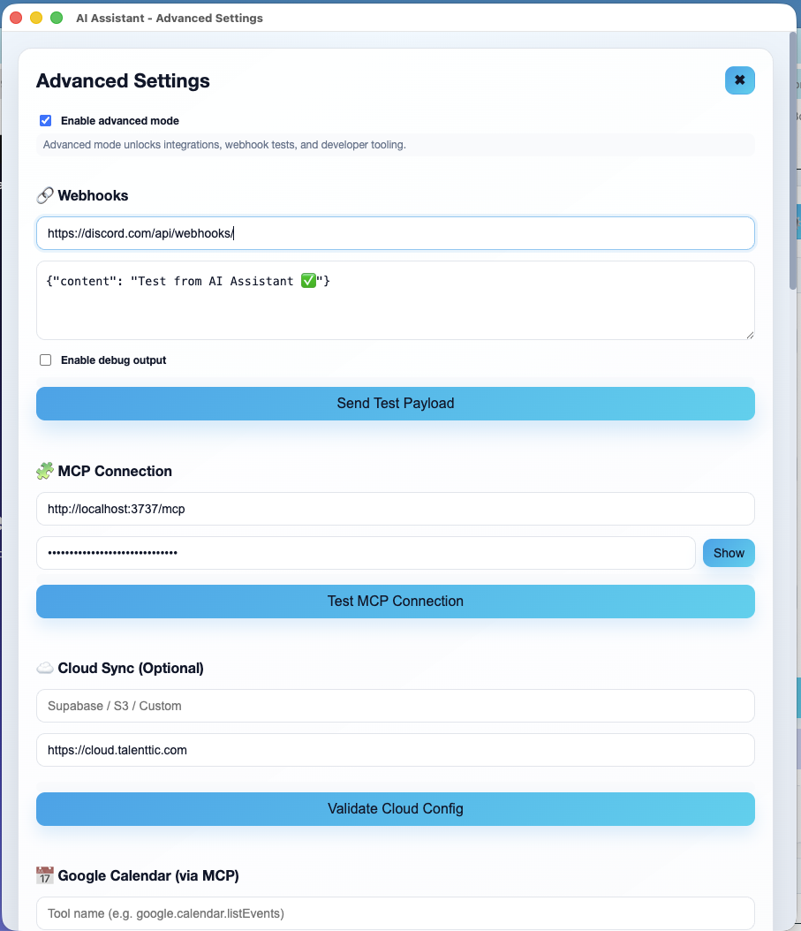Image resolution: width=801 pixels, height=931 pixels.
Task: Click the cloud icon beside Cloud Sync (Optional)
Action: [x=45, y=667]
